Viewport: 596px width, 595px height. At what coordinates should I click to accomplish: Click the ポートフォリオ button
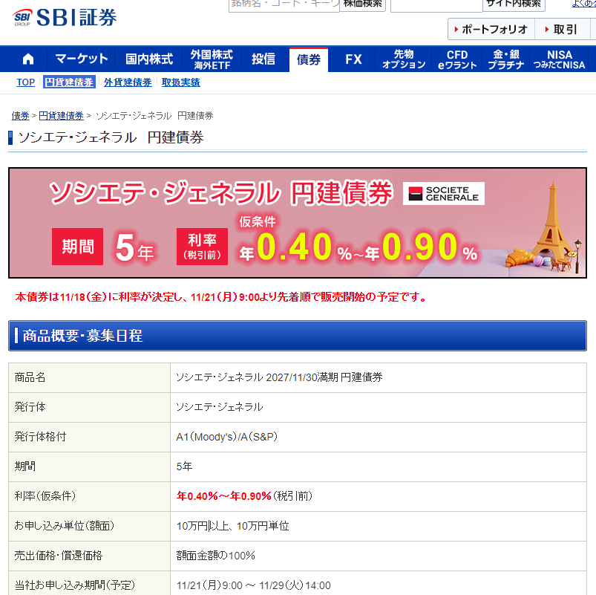coord(491,29)
